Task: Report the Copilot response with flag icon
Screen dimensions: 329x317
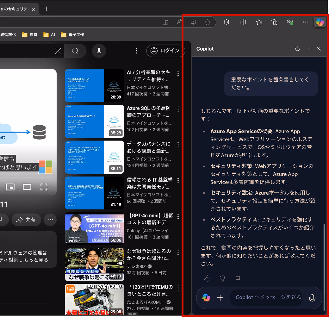Action: [238, 278]
